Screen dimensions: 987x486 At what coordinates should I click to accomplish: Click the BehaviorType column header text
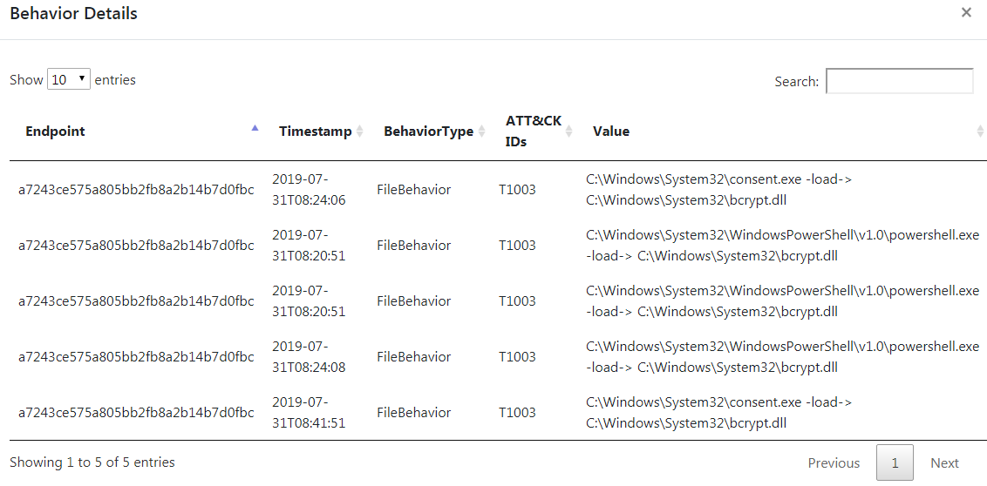tap(428, 132)
